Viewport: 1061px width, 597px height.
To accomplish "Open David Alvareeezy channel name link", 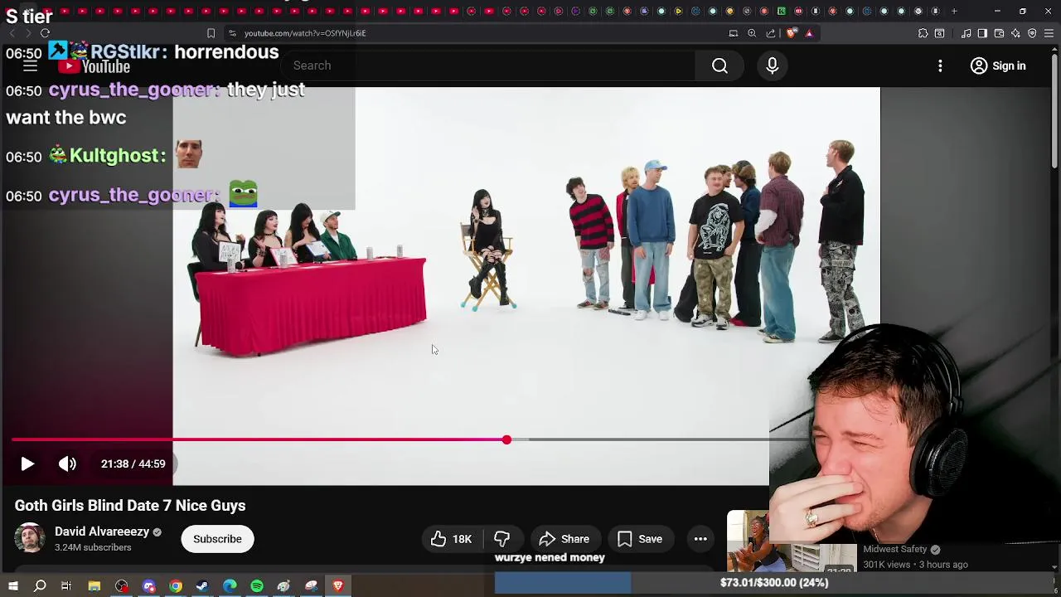I will [102, 531].
